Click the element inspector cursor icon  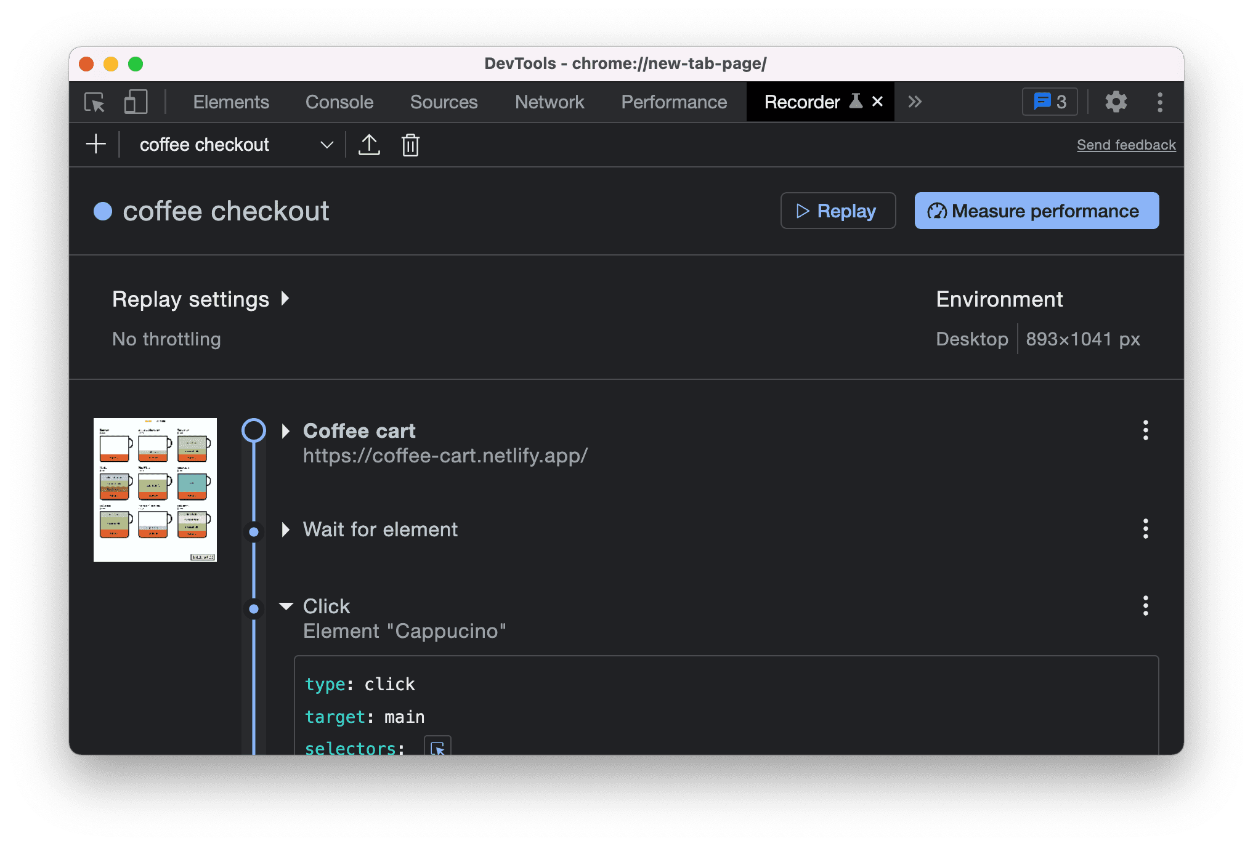point(95,103)
